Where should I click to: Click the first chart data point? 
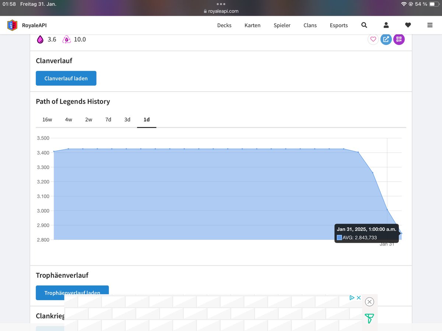click(x=54, y=151)
